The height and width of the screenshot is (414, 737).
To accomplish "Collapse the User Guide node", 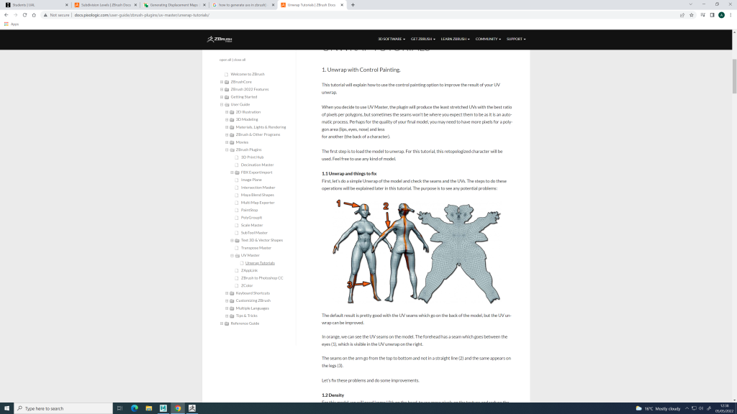I will point(222,104).
